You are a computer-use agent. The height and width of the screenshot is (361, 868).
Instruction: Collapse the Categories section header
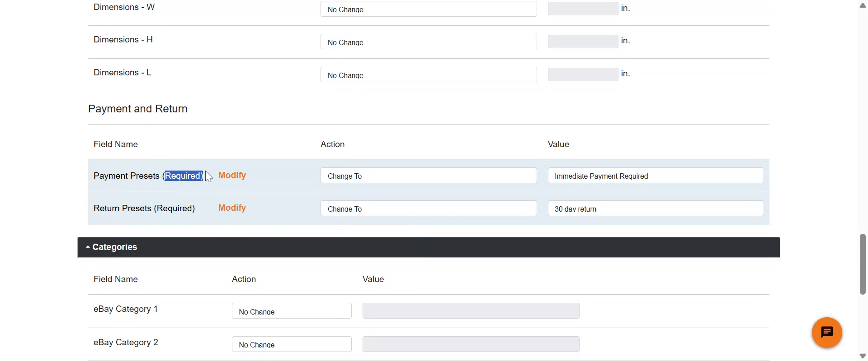coord(429,247)
